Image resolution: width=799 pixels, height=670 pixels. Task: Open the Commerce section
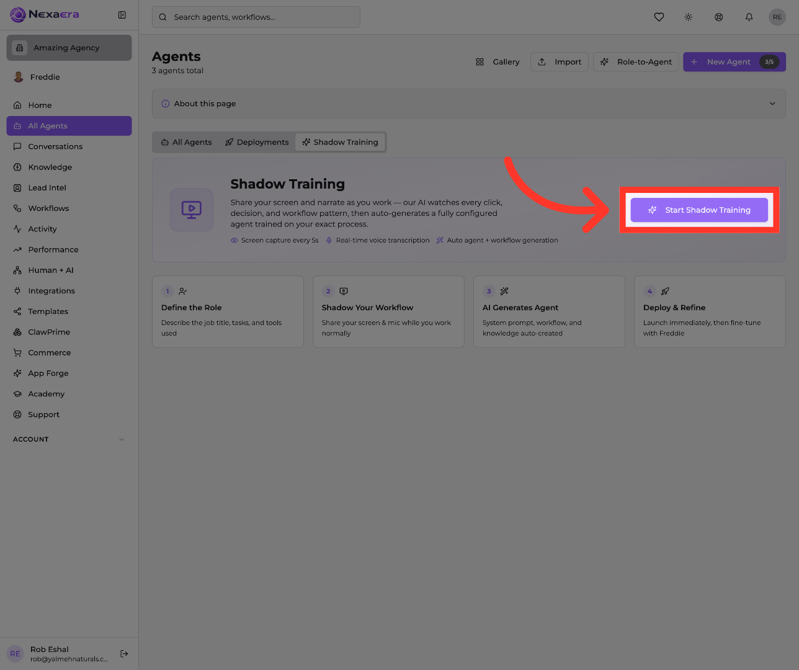(x=69, y=353)
